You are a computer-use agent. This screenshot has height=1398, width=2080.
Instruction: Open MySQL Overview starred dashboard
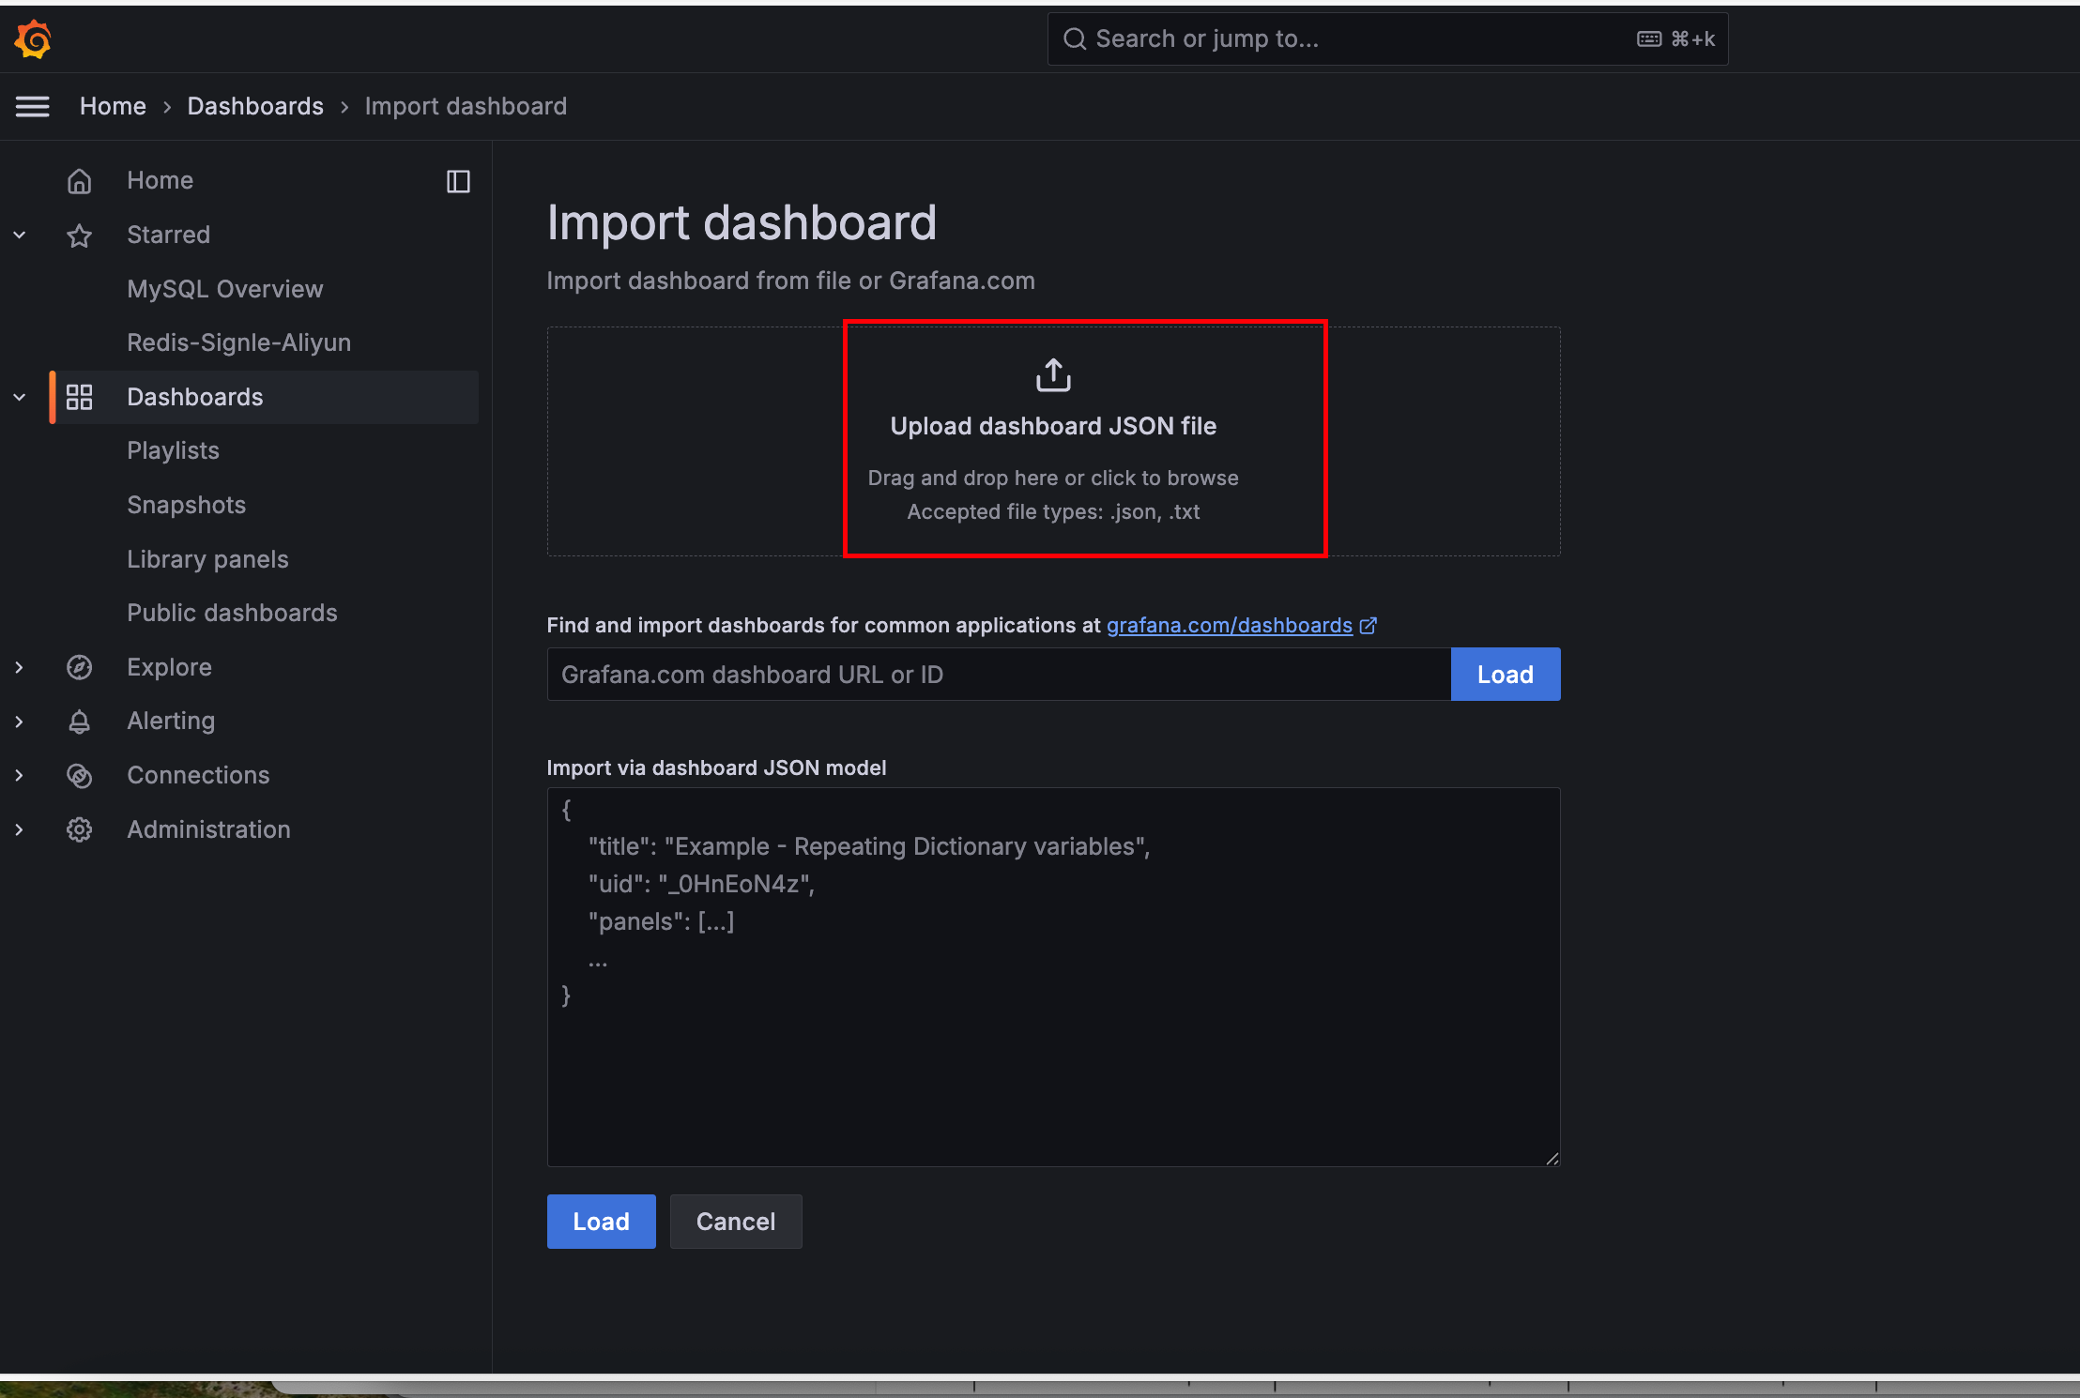225,289
